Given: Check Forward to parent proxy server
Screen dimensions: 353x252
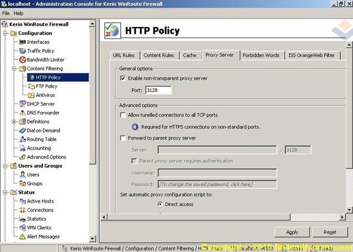Looking at the screenshot, I should 122,138.
